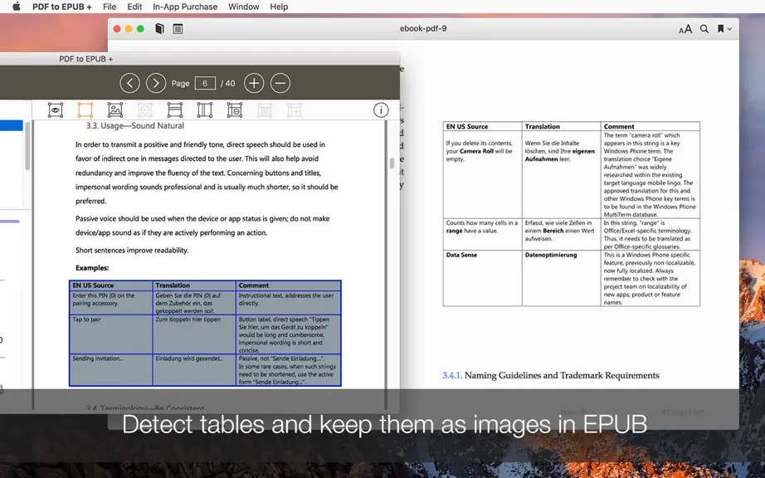
Task: Zoom in with the plus button
Action: (254, 84)
